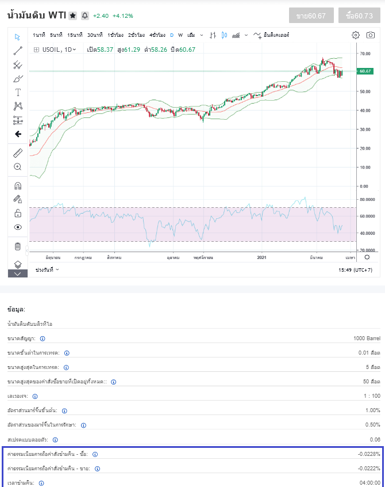Switch to the 15-minute timeframe
Image resolution: width=385 pixels, height=487 pixels.
click(x=75, y=35)
